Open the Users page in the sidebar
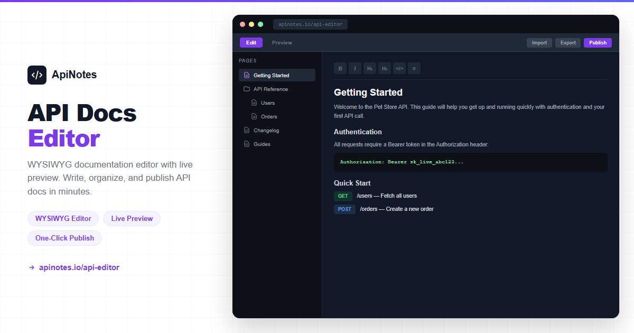 click(x=268, y=103)
